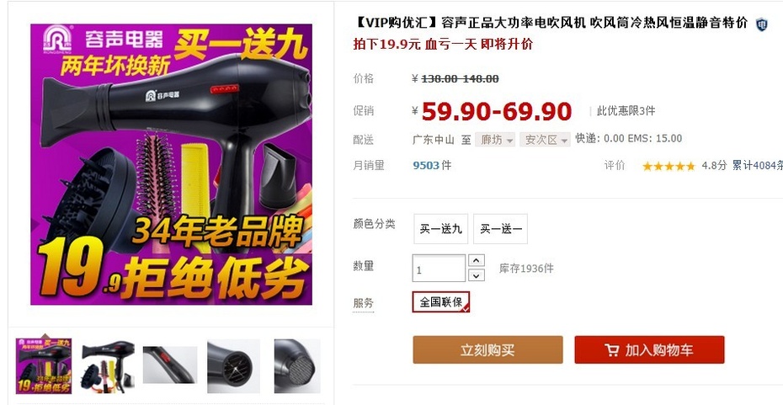Open the 累计4084条 reviews link
This screenshot has width=783, height=405.
[757, 166]
